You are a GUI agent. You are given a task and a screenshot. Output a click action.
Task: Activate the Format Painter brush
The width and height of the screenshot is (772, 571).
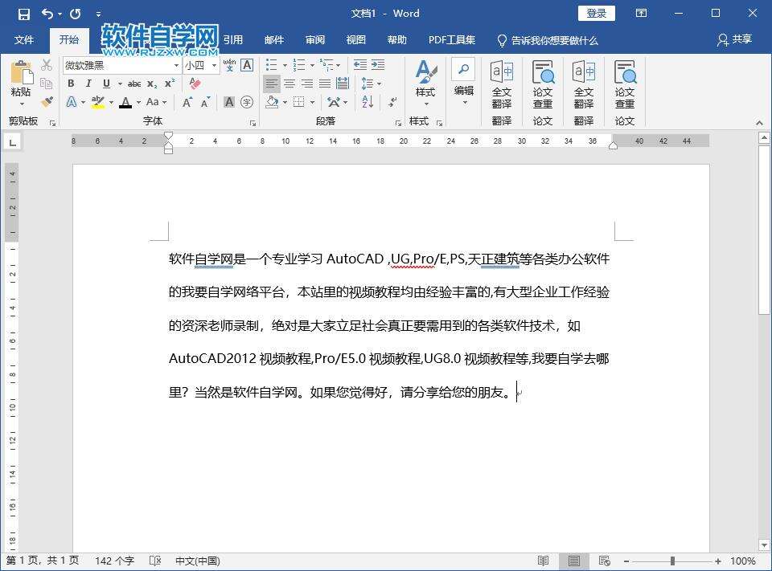[x=47, y=102]
